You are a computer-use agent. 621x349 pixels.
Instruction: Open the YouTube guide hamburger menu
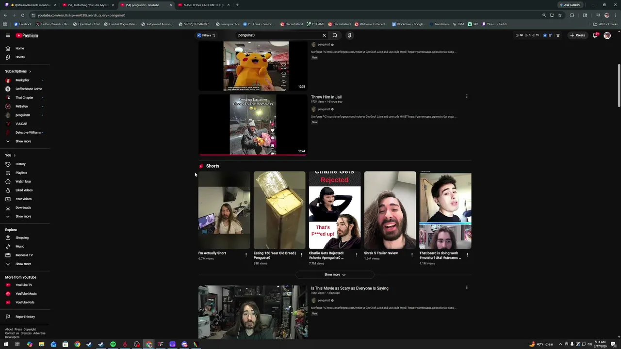point(8,35)
